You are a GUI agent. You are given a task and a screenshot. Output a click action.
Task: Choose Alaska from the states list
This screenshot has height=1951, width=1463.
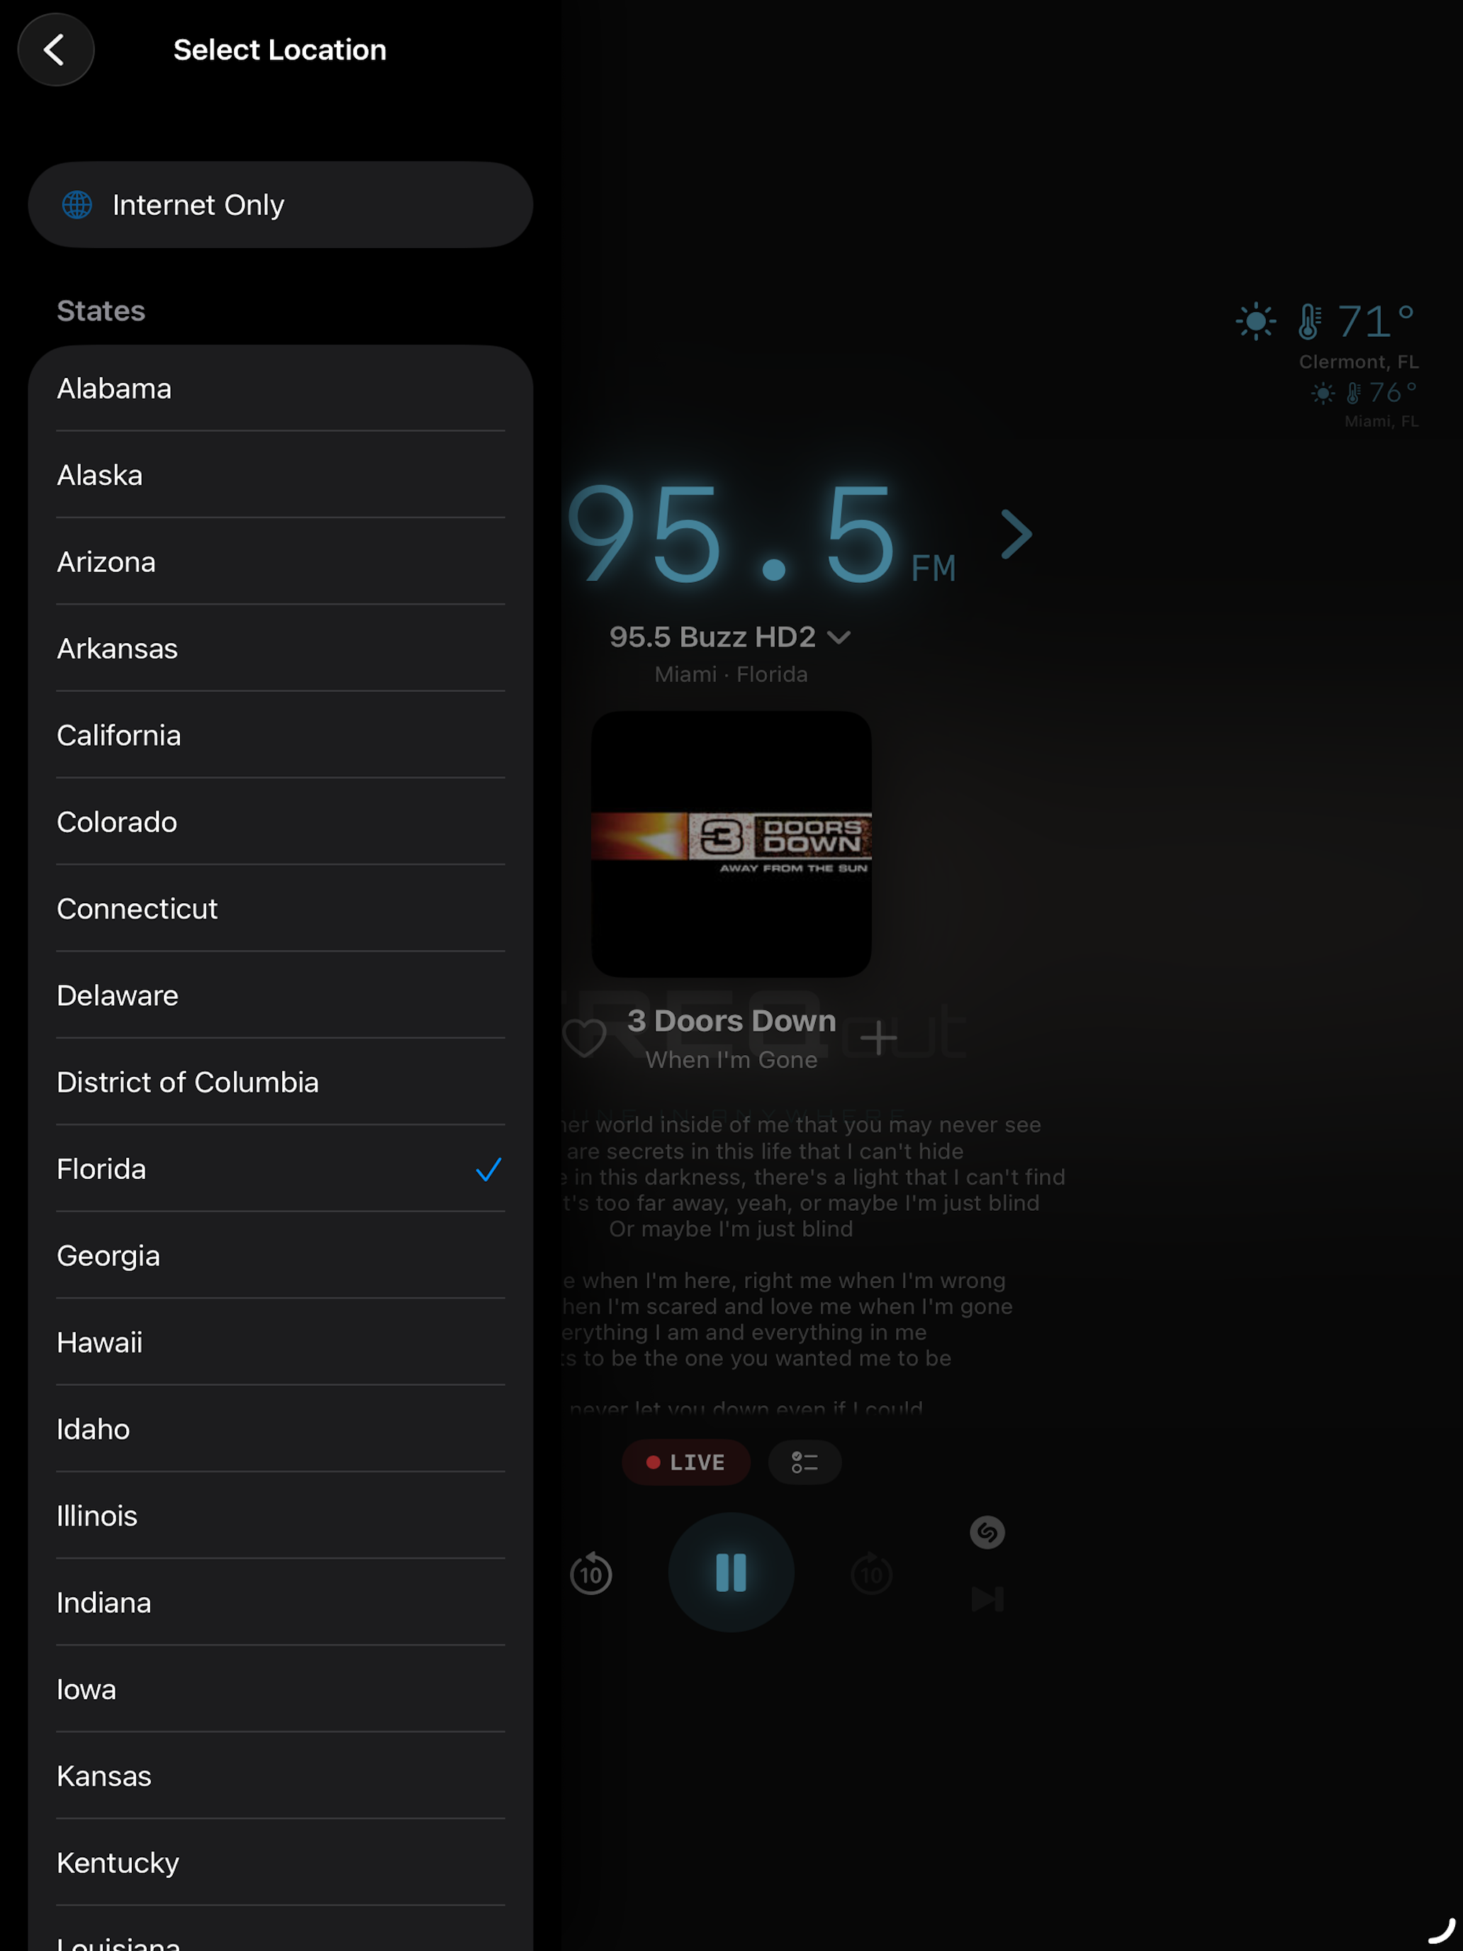pos(281,476)
